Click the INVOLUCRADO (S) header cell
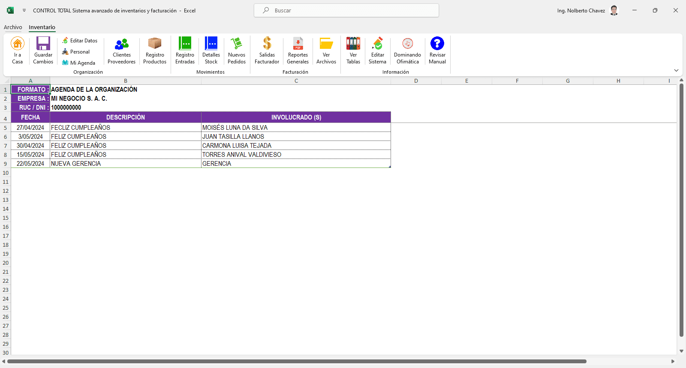This screenshot has width=686, height=368. click(x=296, y=117)
